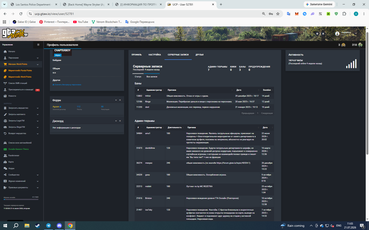Expand the Запросы маппинга menu
The height and width of the screenshot is (230, 369).
[x=21, y=114]
